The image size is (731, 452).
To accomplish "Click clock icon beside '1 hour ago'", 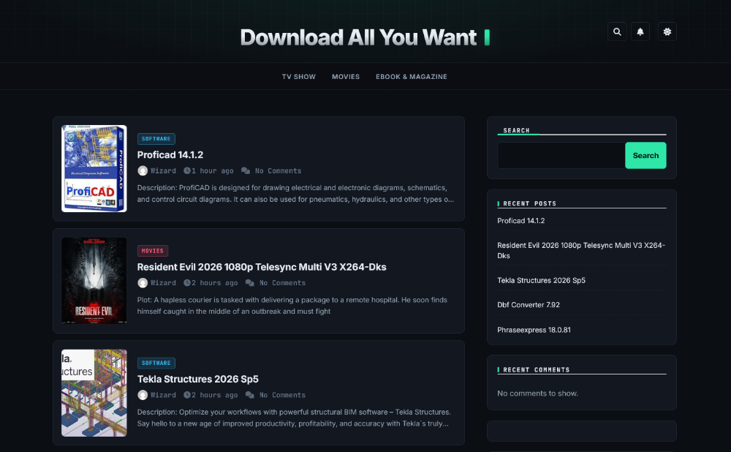I will pyautogui.click(x=187, y=170).
